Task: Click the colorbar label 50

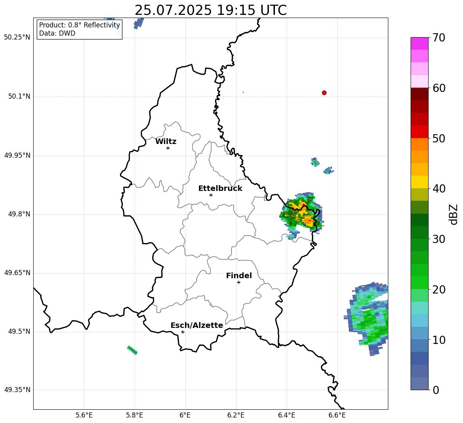Action: point(439,138)
